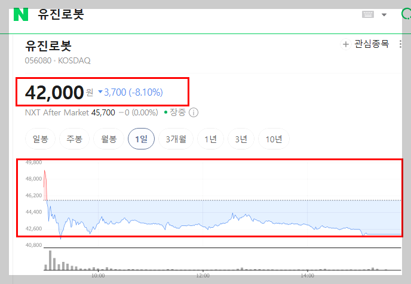Select the 1년 chart period

point(210,139)
